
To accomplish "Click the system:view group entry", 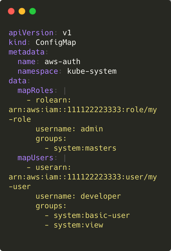I will point(74,225).
